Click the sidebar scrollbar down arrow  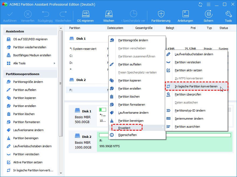tap(61, 173)
